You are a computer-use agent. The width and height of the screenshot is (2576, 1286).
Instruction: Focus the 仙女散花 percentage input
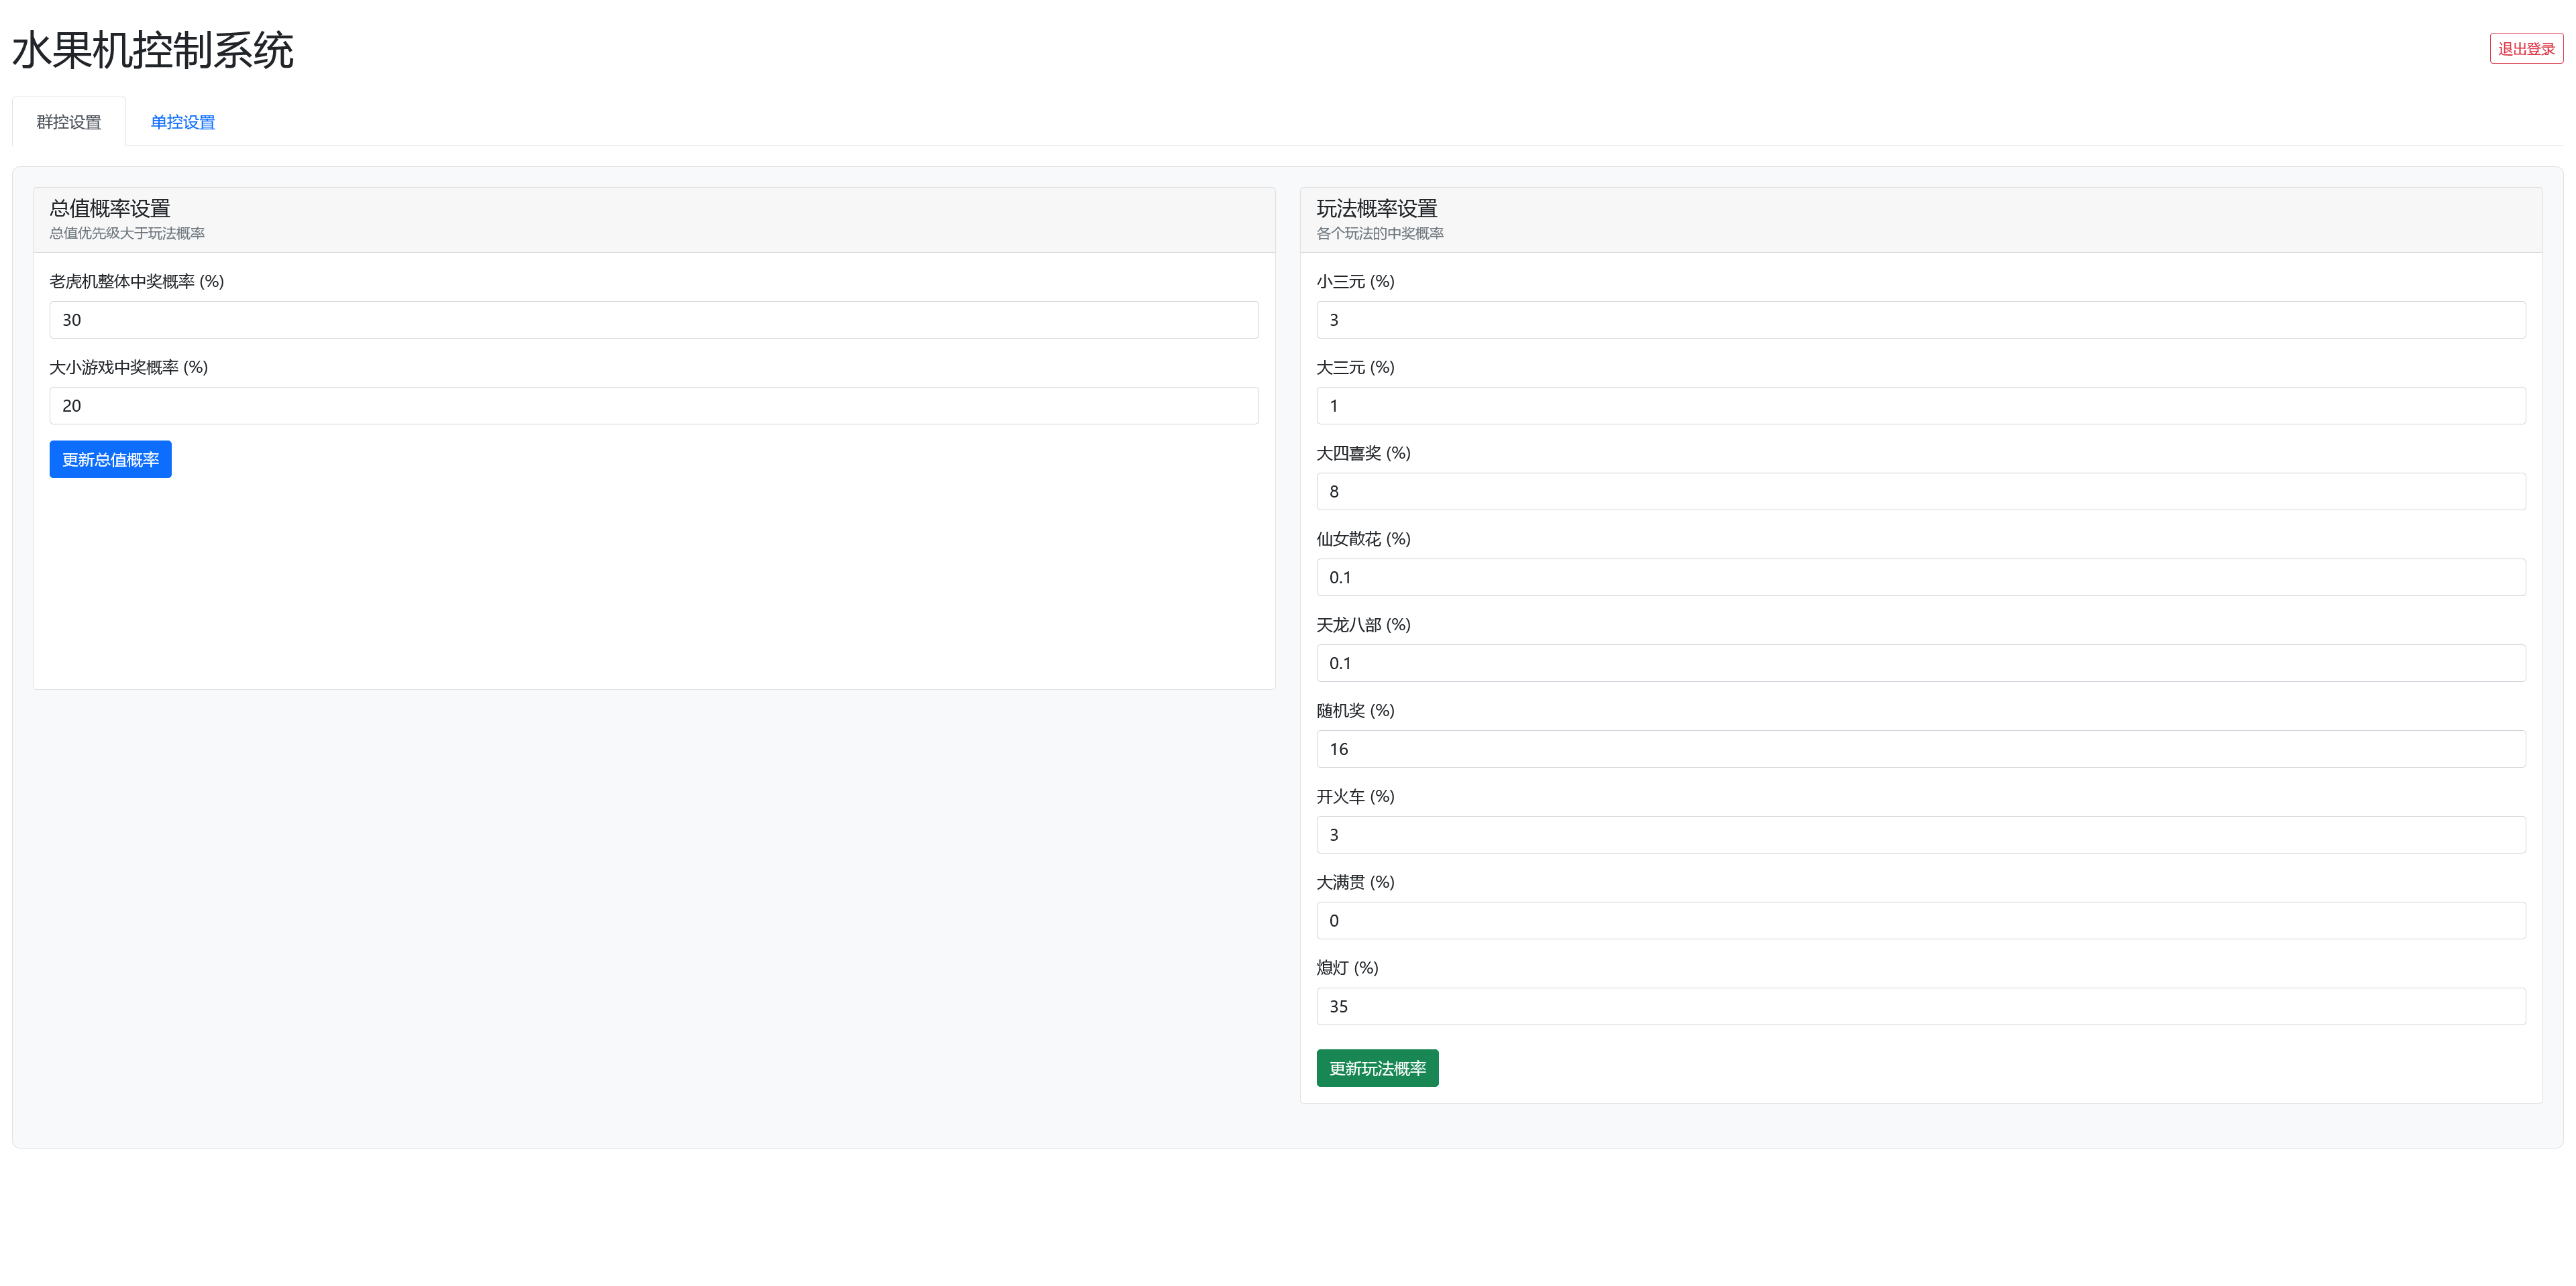[x=1920, y=577]
